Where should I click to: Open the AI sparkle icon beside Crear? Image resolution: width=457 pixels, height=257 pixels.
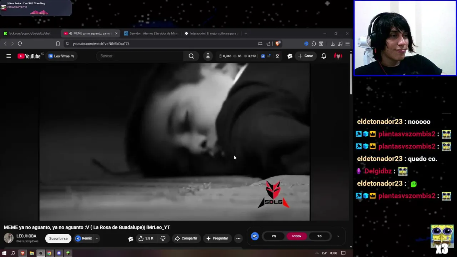pos(290,56)
